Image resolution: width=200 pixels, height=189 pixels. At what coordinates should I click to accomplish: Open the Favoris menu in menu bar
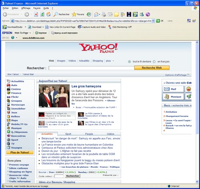[37, 8]
